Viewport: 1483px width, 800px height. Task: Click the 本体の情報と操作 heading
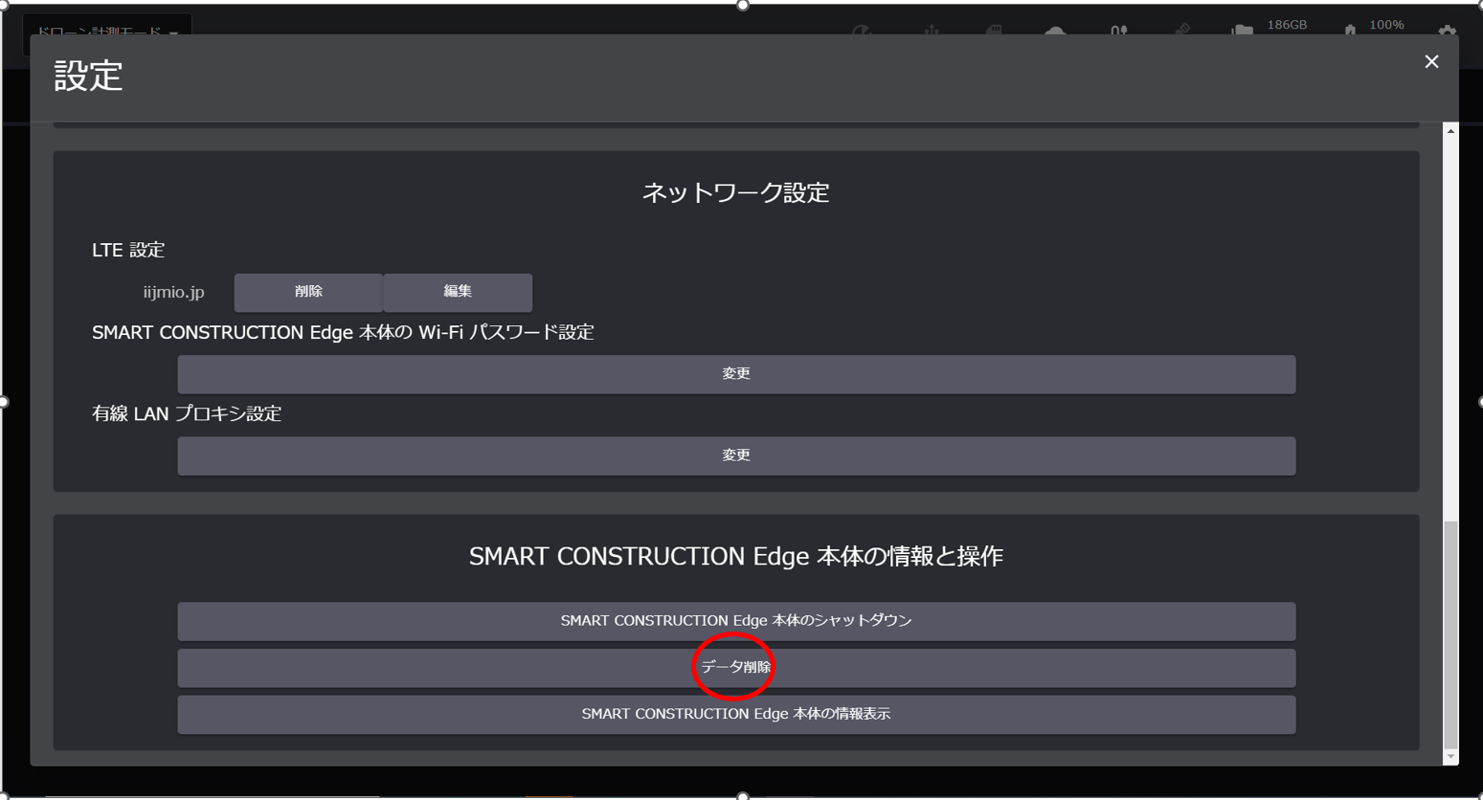coord(736,556)
